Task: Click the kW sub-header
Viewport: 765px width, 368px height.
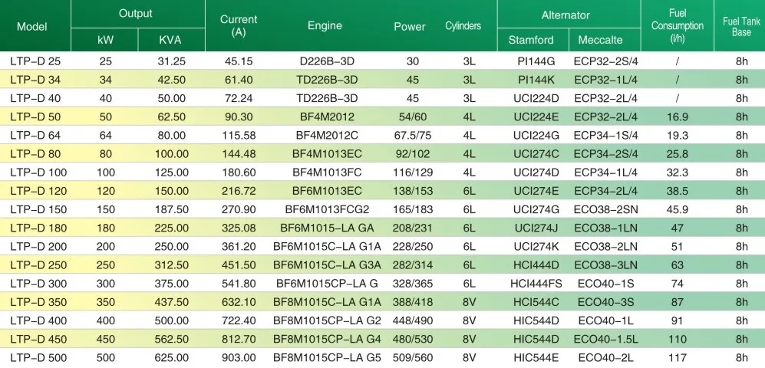Action: 105,40
